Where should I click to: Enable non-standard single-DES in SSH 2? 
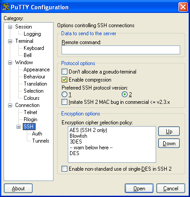64,169
